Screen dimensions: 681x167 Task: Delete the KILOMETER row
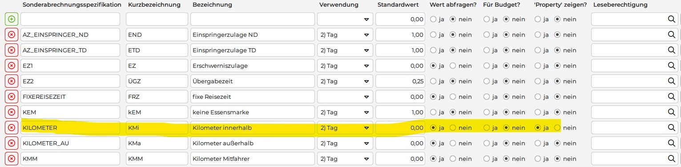(12, 128)
